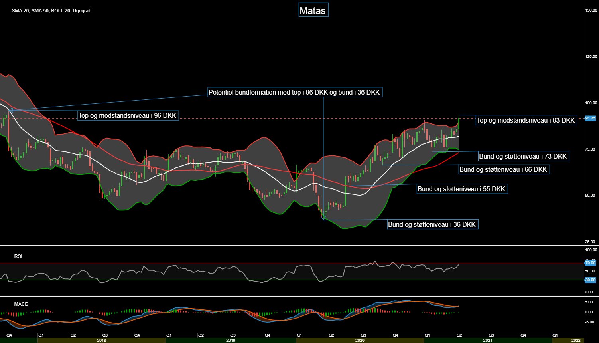Select 'Bund og støtteniveau i 36 DKK' annotation
Viewport: 599px width, 343px height.
432,224
